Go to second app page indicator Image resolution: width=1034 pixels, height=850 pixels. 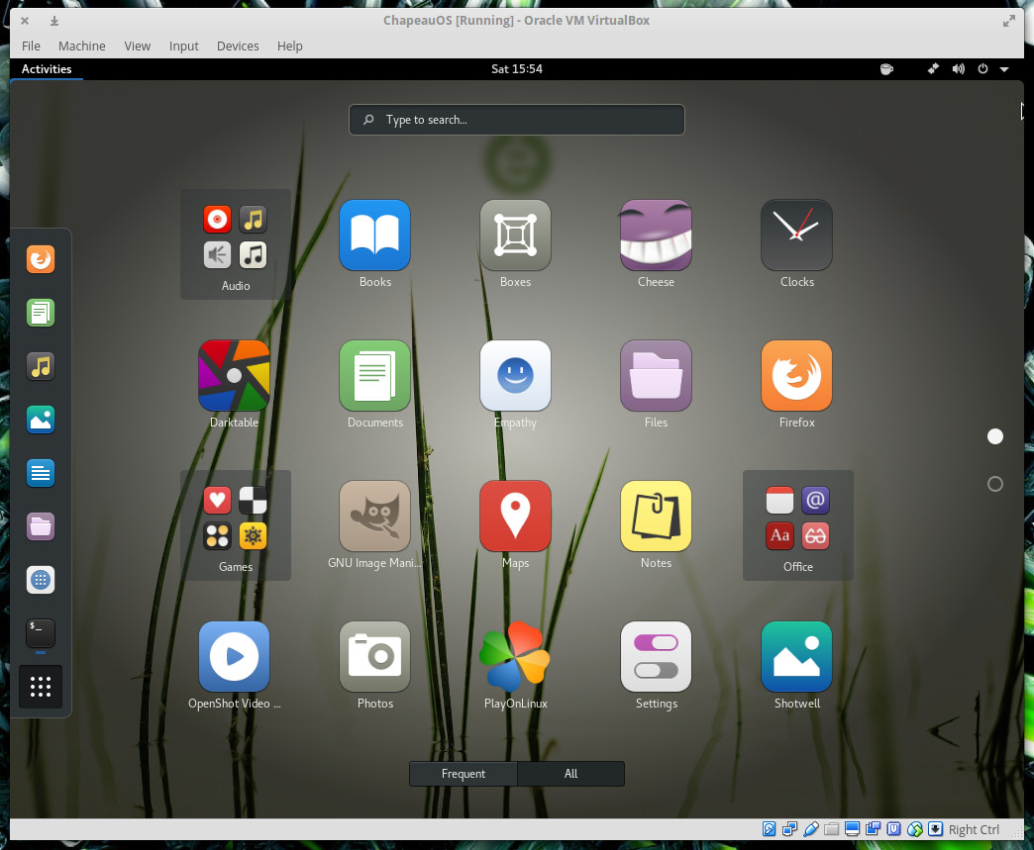pyautogui.click(x=995, y=484)
